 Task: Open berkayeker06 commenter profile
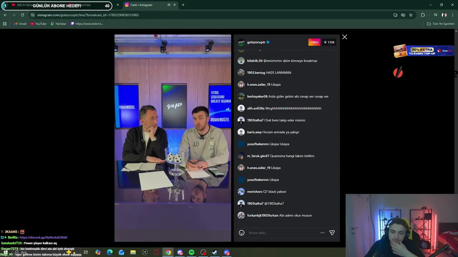pos(257,96)
